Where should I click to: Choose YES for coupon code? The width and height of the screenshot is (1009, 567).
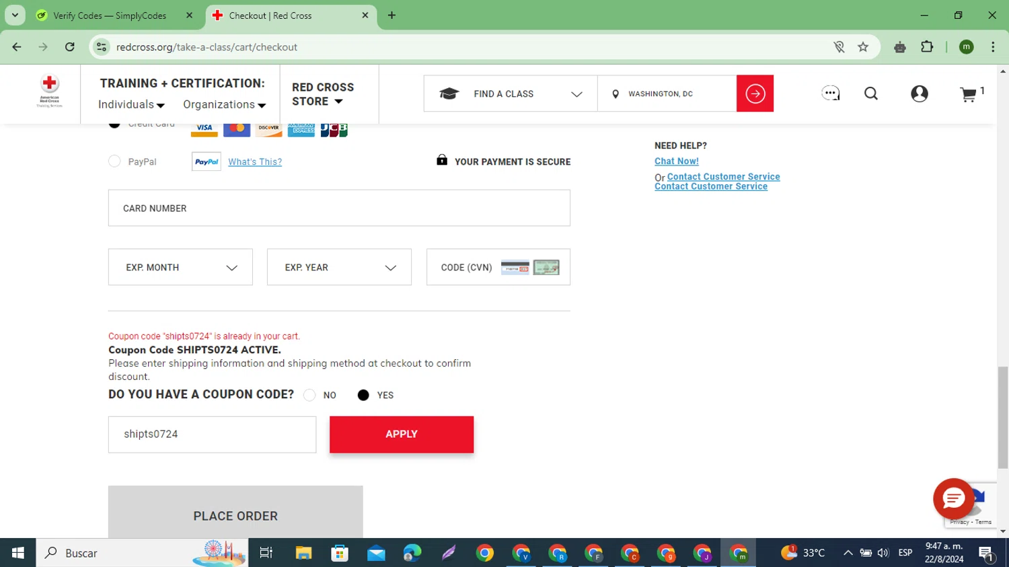tap(363, 395)
